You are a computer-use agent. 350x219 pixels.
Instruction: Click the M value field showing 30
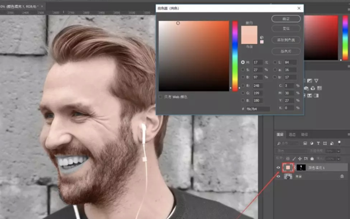(x=289, y=93)
